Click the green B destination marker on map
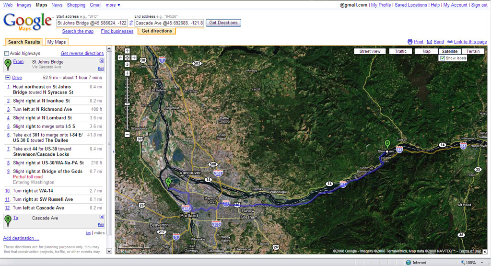 [x=387, y=143]
